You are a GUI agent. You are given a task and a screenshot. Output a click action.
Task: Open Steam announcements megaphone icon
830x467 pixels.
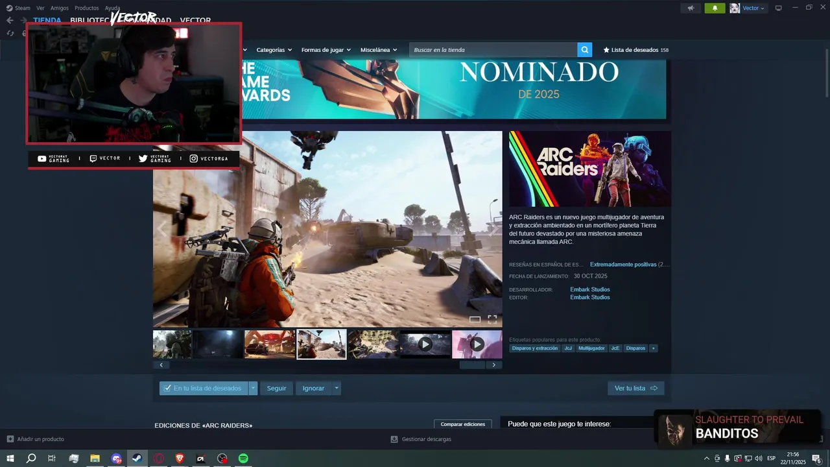(x=691, y=8)
